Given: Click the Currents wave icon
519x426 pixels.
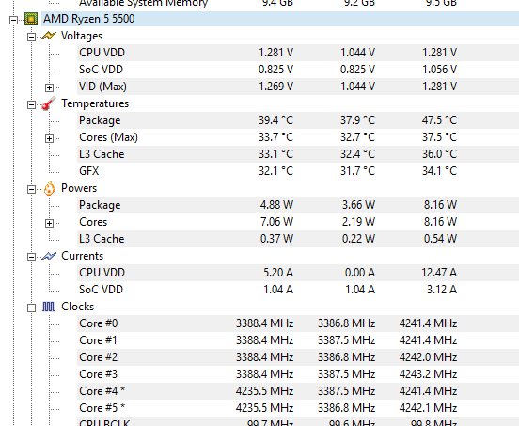Looking at the screenshot, I should click(49, 256).
